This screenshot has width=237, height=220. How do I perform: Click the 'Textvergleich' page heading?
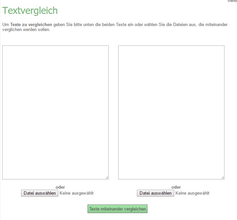(30, 11)
